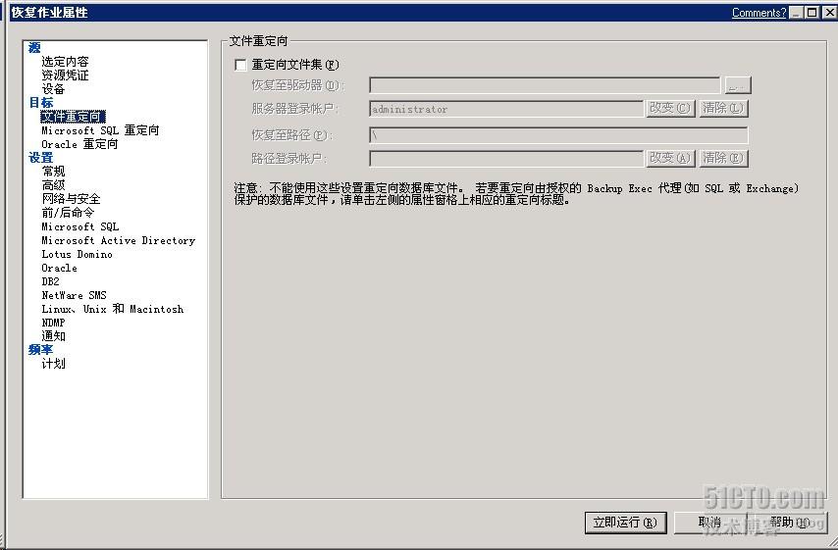Select the highlighted 文件重定向 item
Image resolution: width=838 pixels, height=550 pixels.
73,117
